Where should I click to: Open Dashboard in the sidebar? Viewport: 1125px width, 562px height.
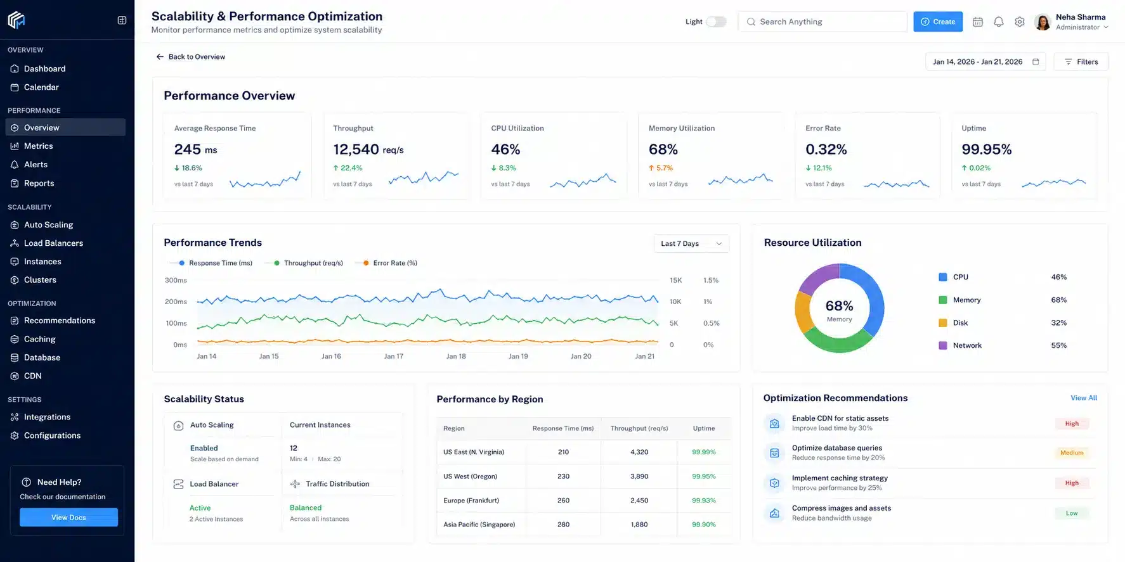[x=65, y=68]
